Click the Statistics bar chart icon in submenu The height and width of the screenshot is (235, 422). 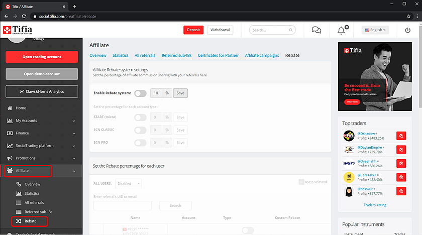pos(19,193)
